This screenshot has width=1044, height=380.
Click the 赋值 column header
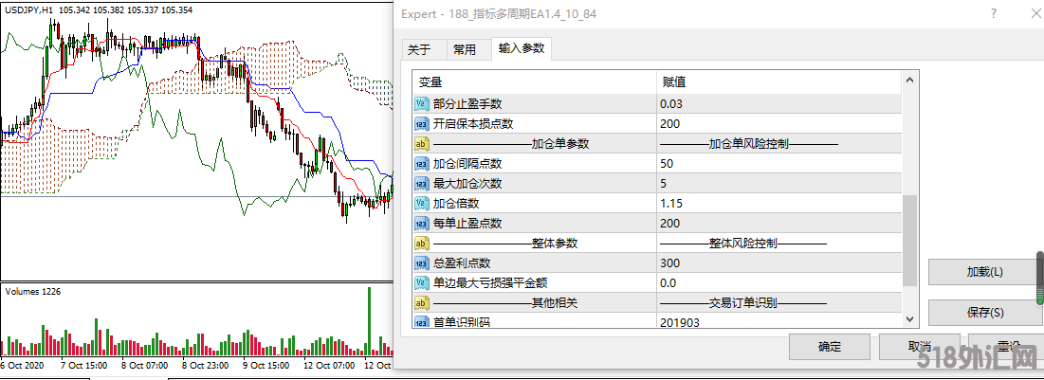(x=674, y=82)
